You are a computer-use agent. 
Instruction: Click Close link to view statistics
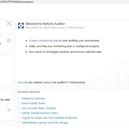pos(21,82)
